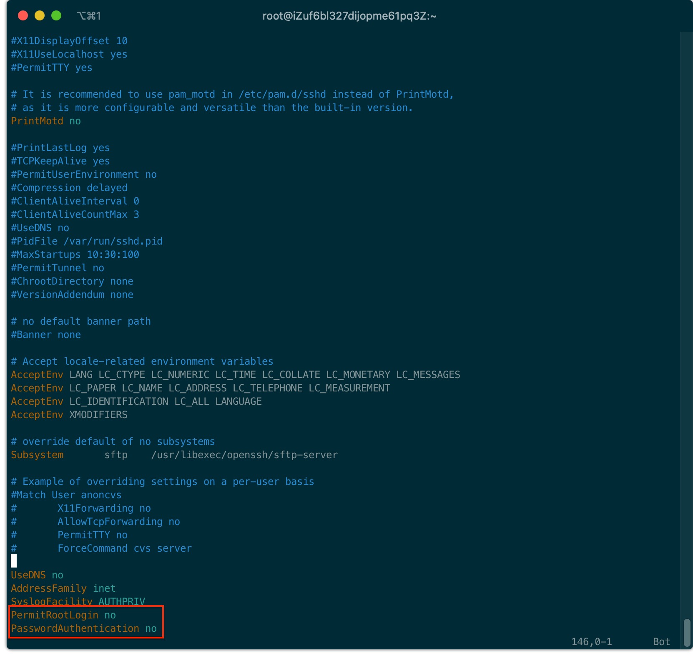
Task: Click the 'AddressFamily inet' line
Action: [63, 588]
